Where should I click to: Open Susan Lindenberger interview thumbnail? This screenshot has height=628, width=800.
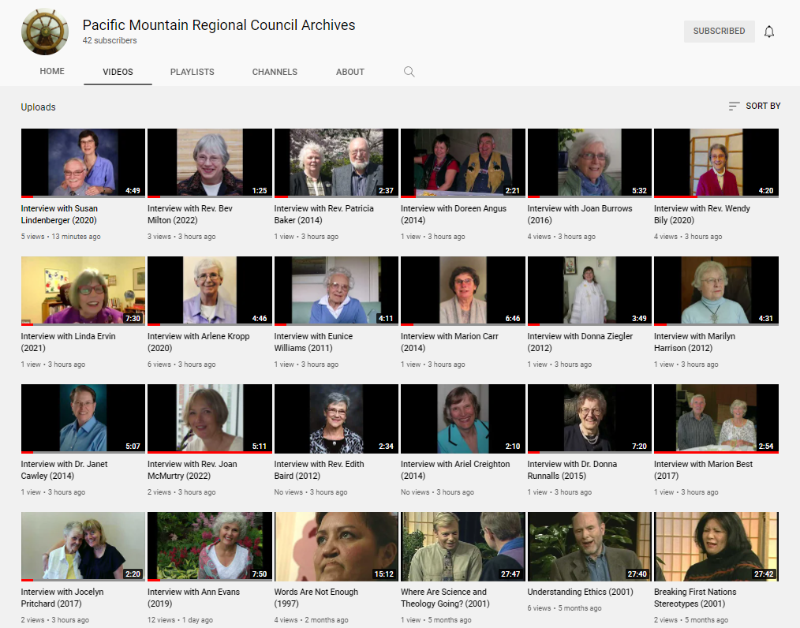(83, 163)
